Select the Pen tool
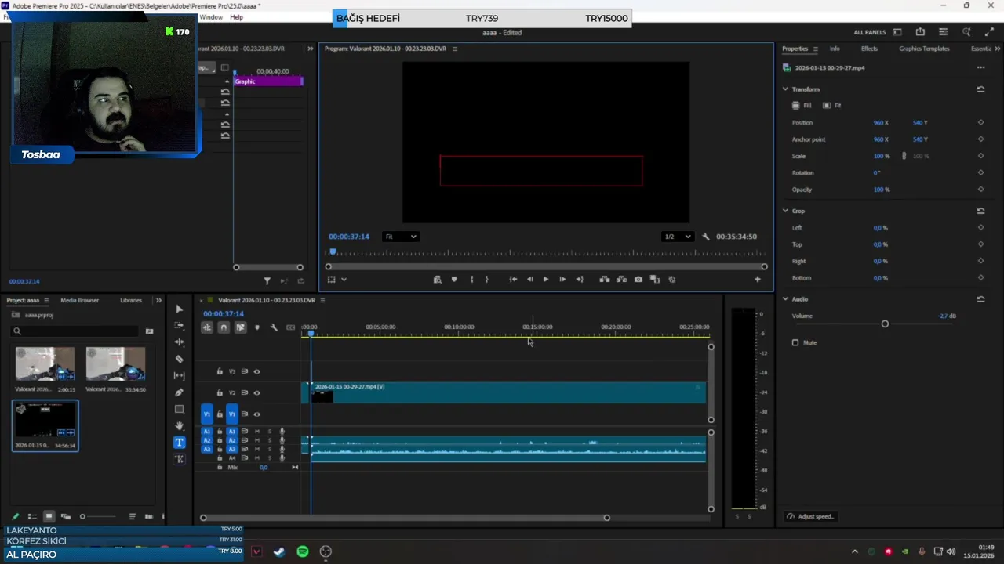1004x564 pixels. coord(179,392)
